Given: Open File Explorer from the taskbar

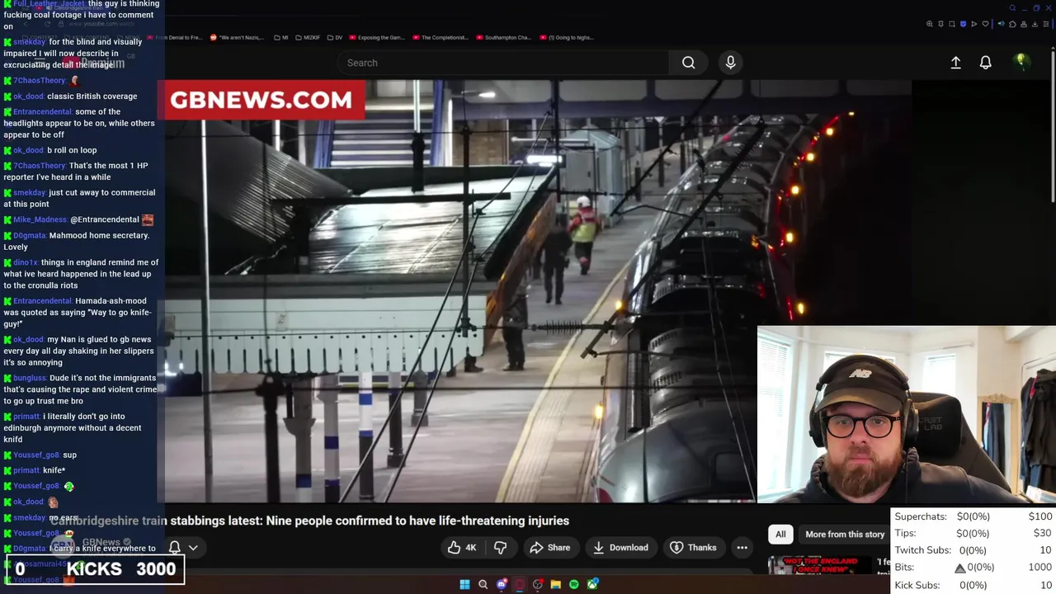Looking at the screenshot, I should 555,585.
